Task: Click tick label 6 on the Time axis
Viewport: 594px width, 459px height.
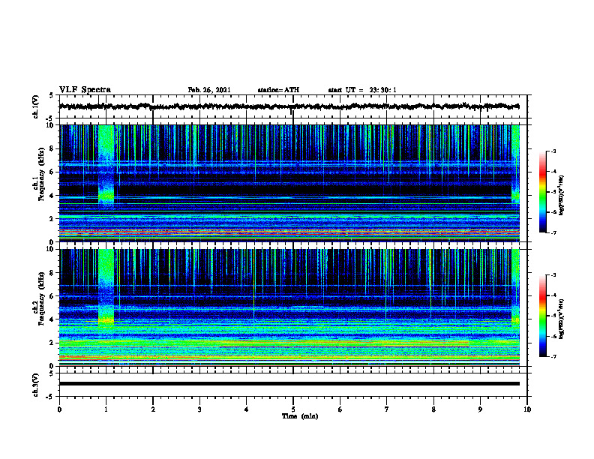Action: 340,409
